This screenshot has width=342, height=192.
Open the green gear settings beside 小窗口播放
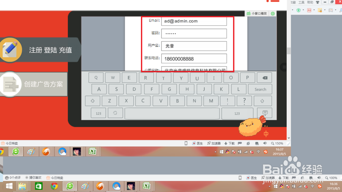click(273, 14)
